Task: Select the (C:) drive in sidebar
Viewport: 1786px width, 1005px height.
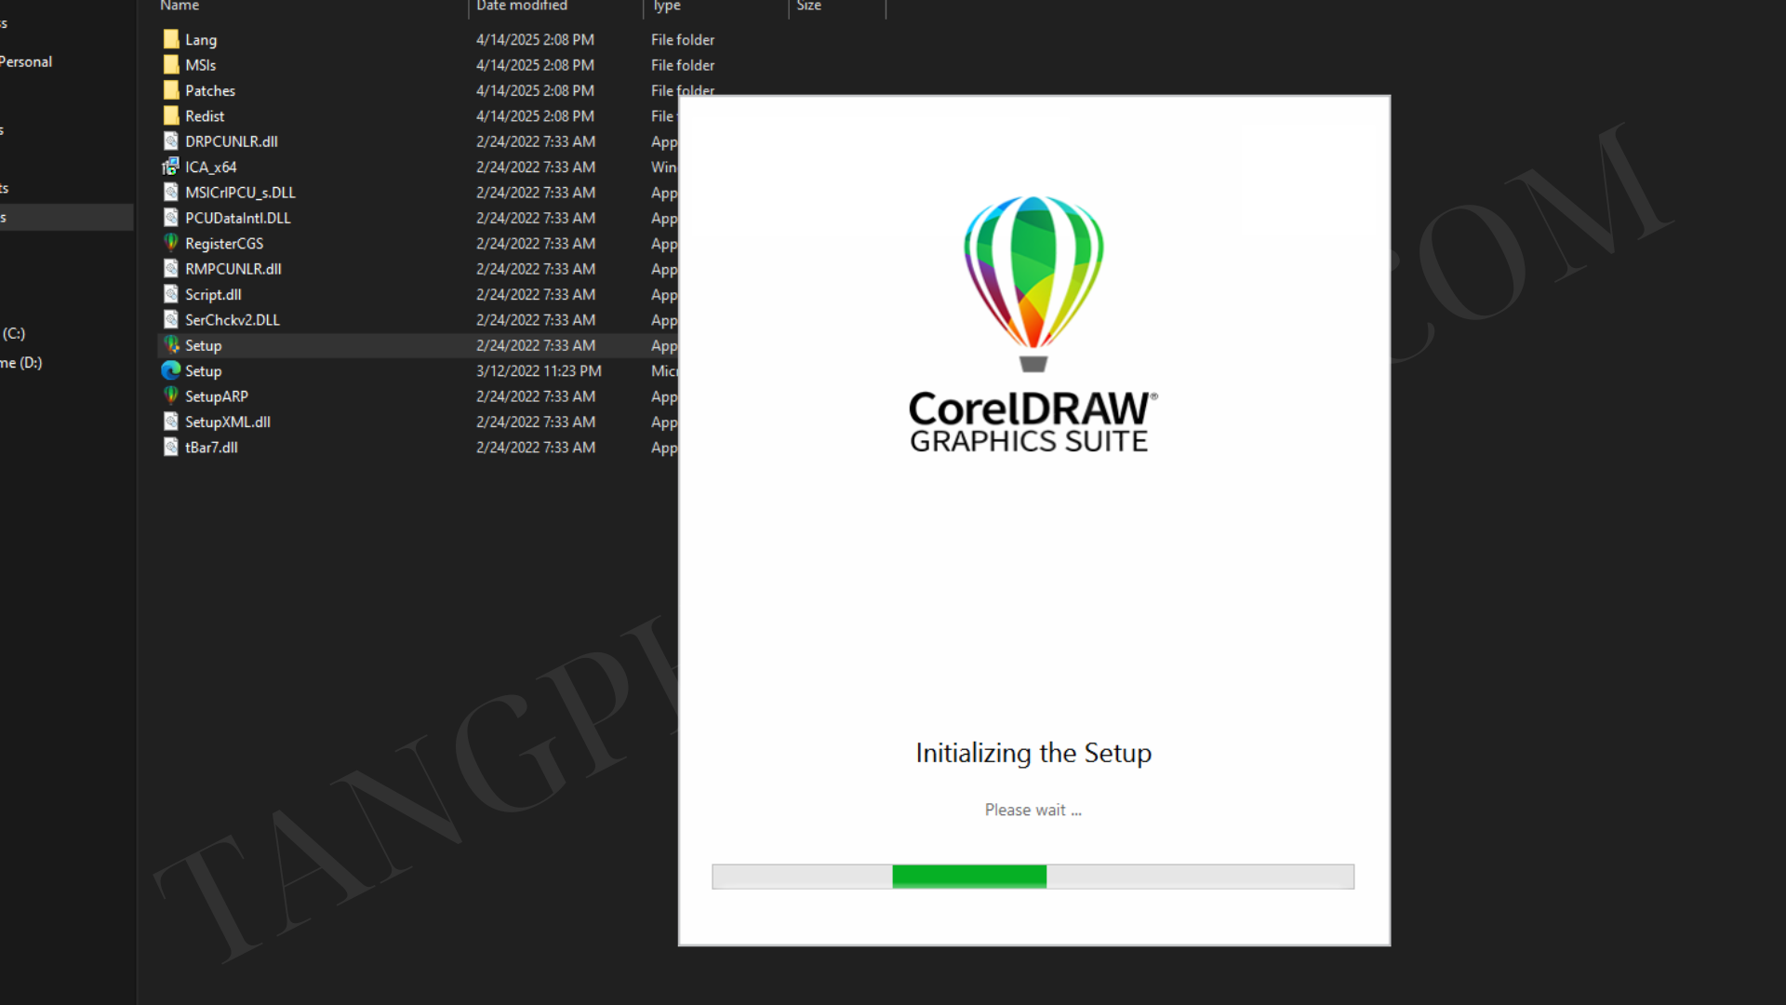Action: point(14,333)
